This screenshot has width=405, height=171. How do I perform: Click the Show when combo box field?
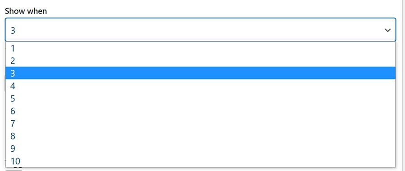(200, 30)
